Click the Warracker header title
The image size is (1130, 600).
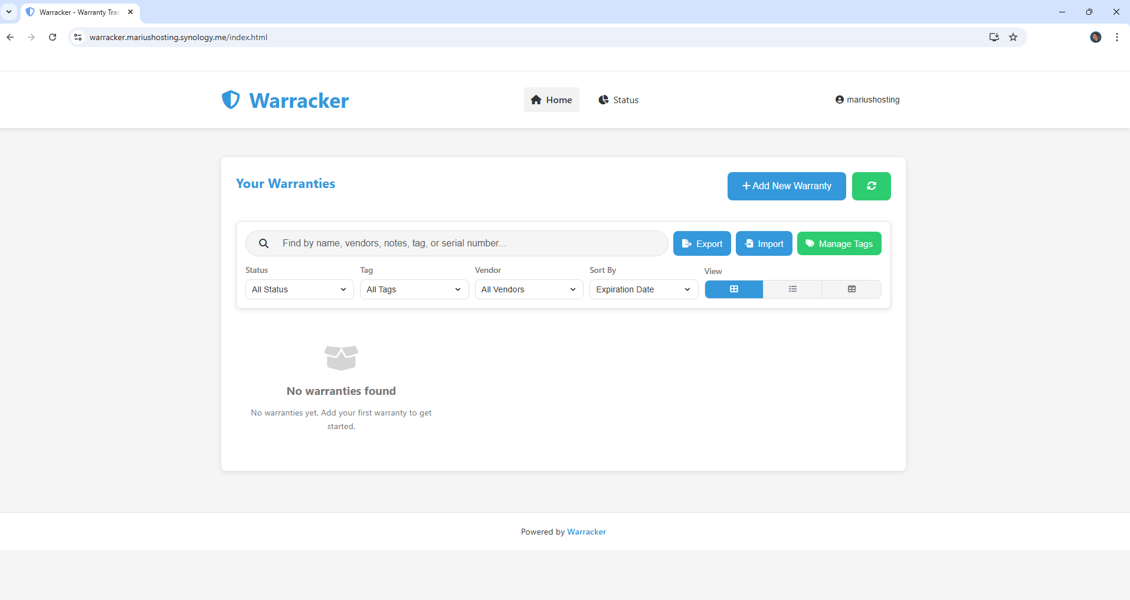(x=299, y=100)
